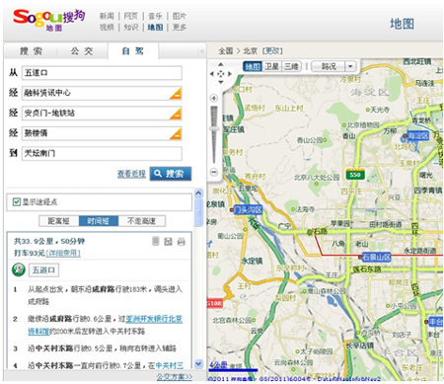Click the 到 destination input field
This screenshot has height=384, width=444.
(102, 153)
